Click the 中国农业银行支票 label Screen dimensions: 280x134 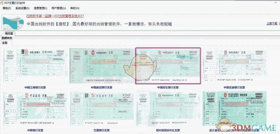coord(234,88)
